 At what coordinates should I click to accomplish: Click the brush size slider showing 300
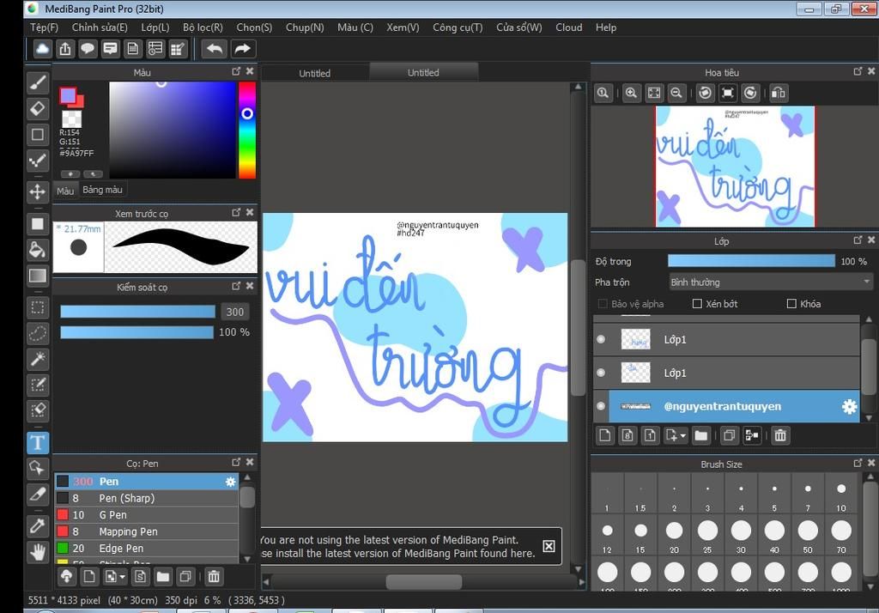pos(137,312)
